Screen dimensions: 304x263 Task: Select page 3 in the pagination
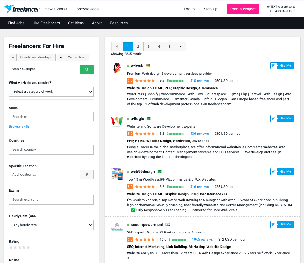click(x=148, y=47)
